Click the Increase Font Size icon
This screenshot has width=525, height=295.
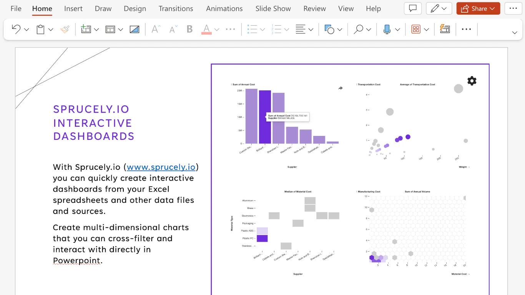(155, 29)
